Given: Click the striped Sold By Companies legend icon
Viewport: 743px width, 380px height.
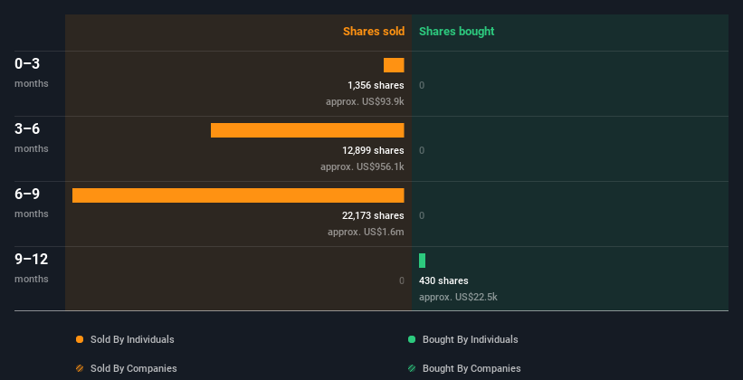Looking at the screenshot, I should click(x=80, y=368).
